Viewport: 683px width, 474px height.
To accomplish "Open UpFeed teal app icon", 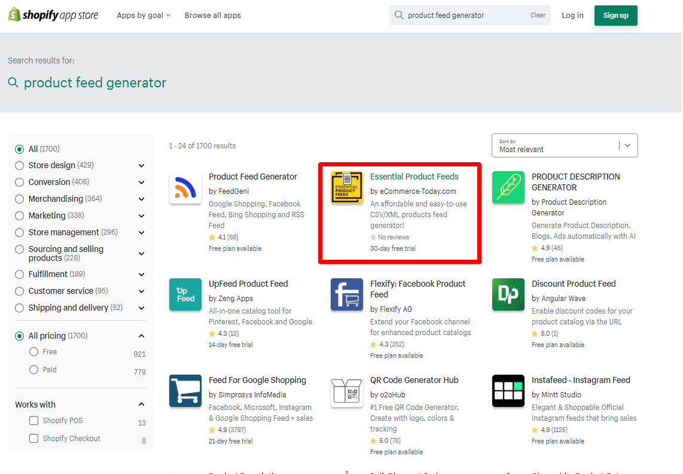I will pos(185,295).
